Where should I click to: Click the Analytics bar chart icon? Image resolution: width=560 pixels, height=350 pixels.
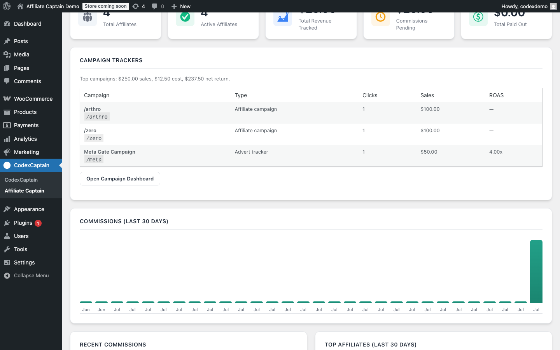click(7, 139)
